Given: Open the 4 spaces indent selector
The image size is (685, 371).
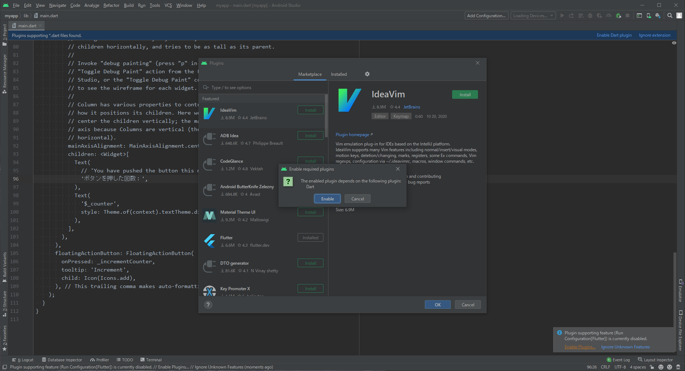Looking at the screenshot, I should 638,367.
